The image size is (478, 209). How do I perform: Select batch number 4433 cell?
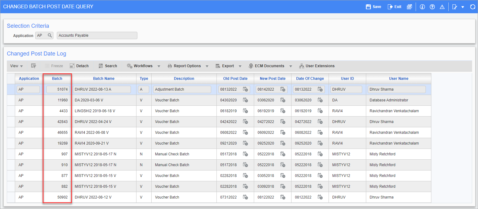pos(57,111)
